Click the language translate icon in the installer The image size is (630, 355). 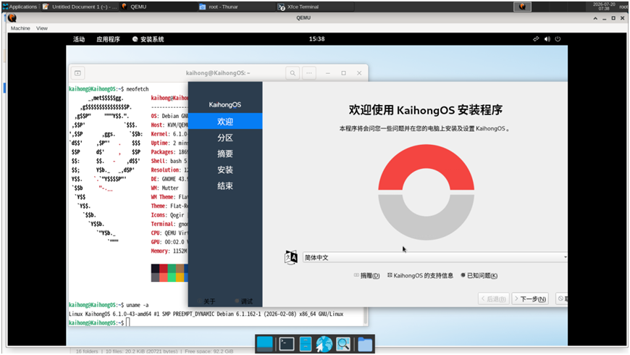click(291, 257)
